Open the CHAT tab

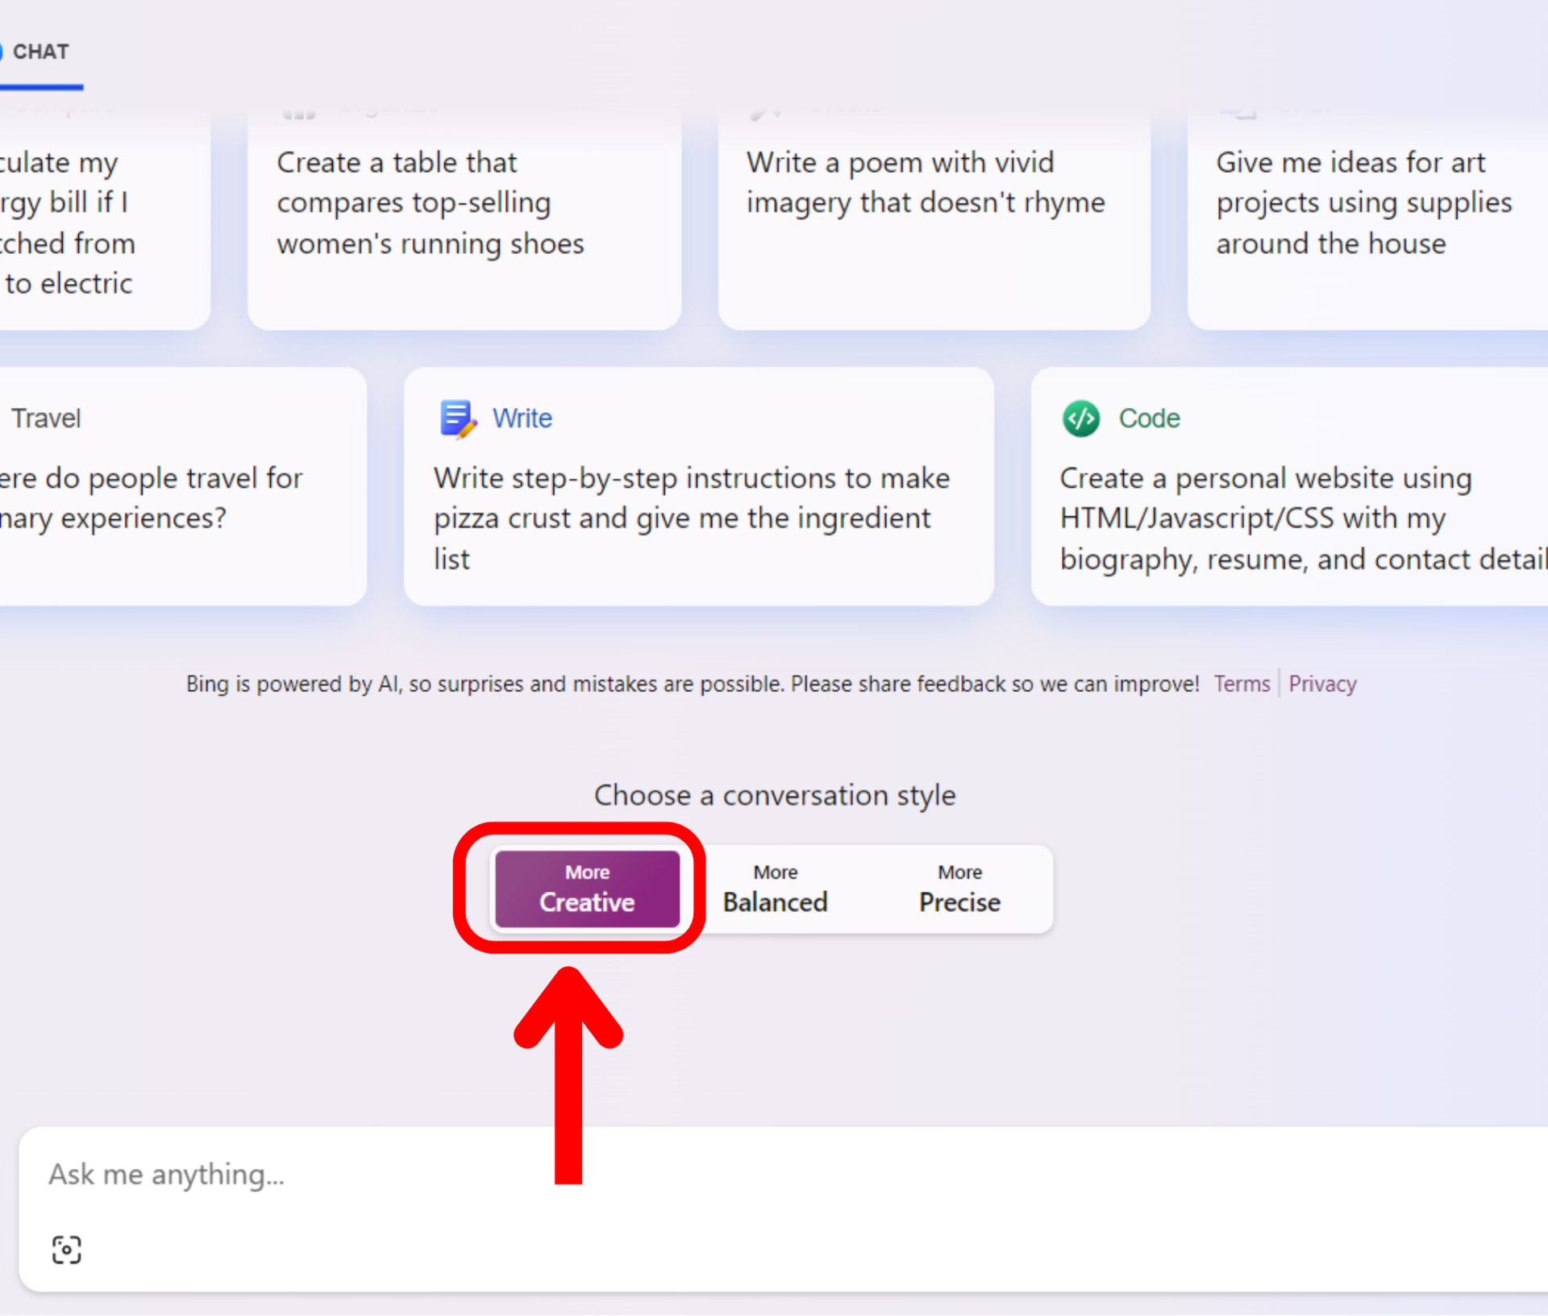tap(41, 52)
